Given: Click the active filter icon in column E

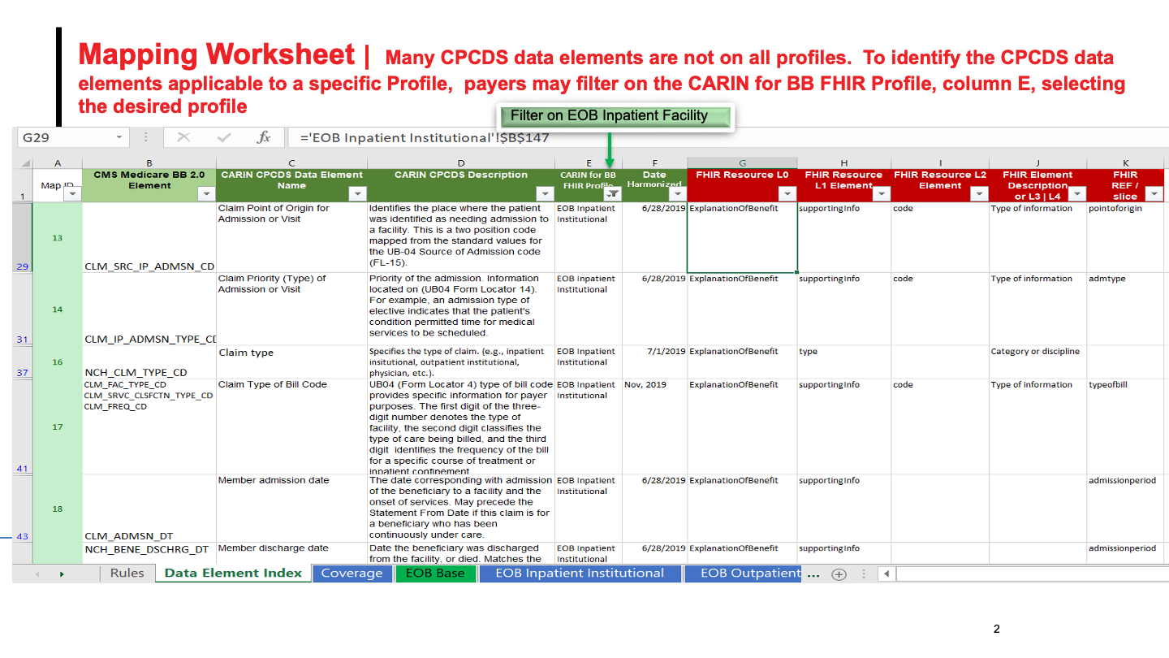Looking at the screenshot, I should pyautogui.click(x=613, y=193).
